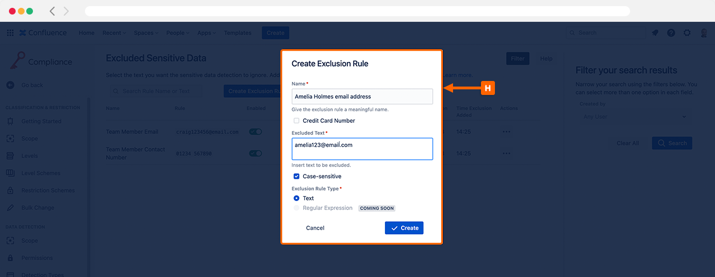Select the Text rule type radio button
715x277 pixels.
coord(297,198)
